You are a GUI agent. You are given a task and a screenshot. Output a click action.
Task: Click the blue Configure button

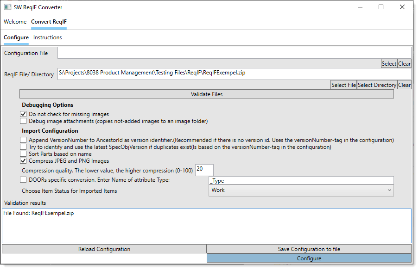309,258
